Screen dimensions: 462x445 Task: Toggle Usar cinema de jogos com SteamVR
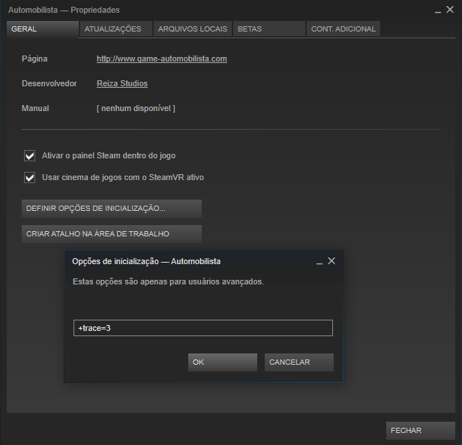30,178
